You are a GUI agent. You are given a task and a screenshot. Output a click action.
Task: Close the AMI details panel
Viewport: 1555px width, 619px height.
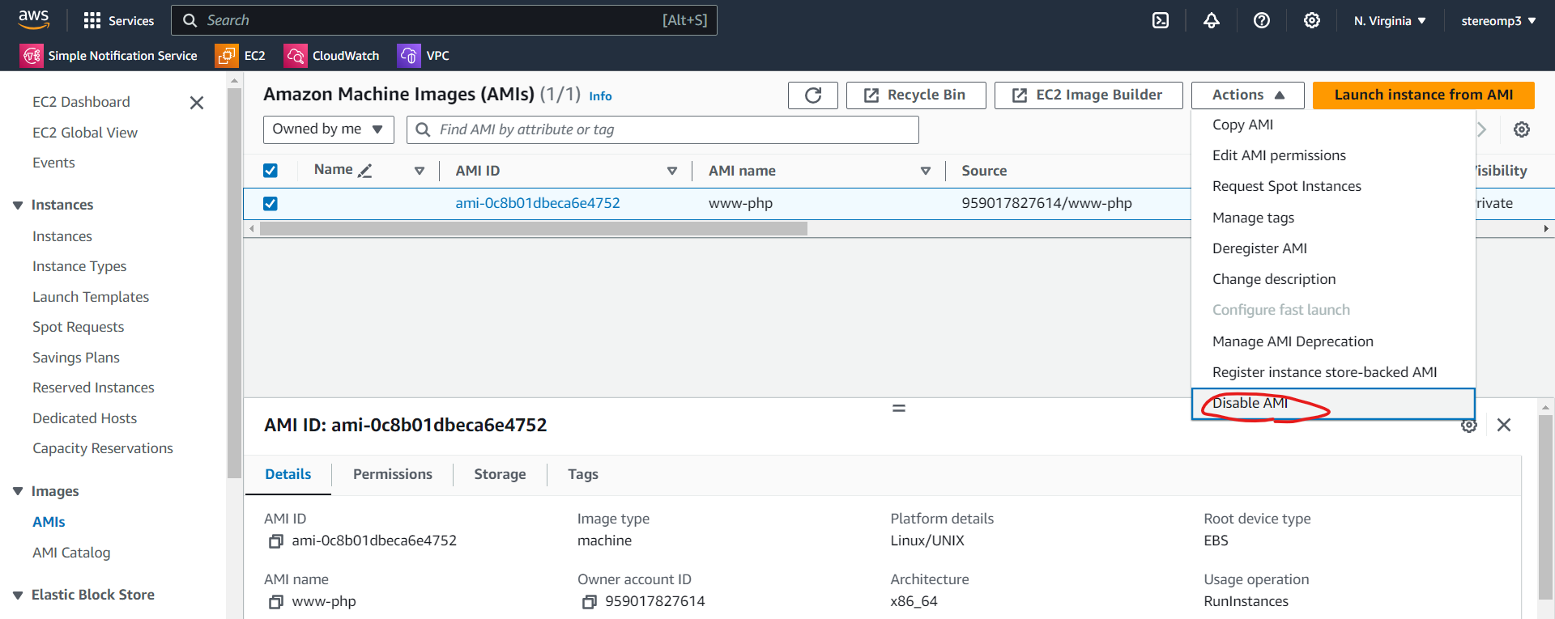pos(1504,425)
